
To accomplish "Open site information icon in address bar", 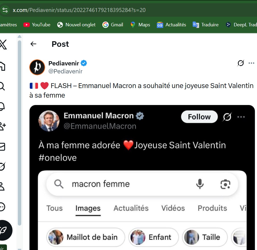I will [x=5, y=10].
